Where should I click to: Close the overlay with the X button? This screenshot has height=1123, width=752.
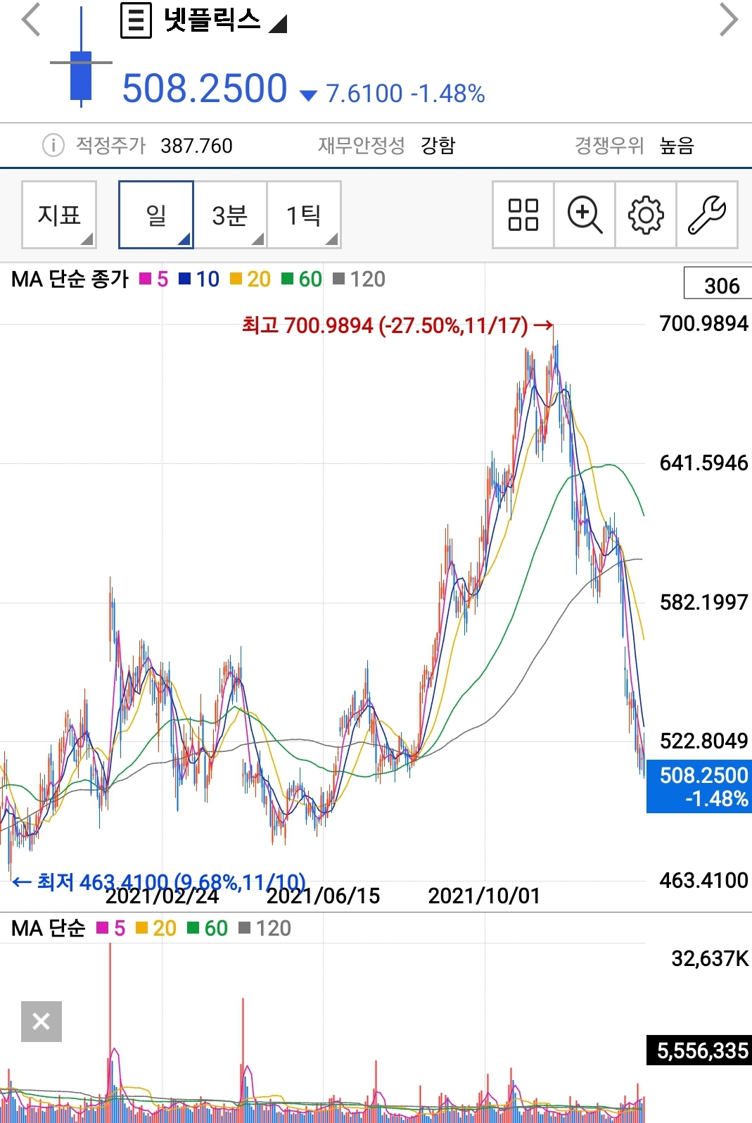42,1021
